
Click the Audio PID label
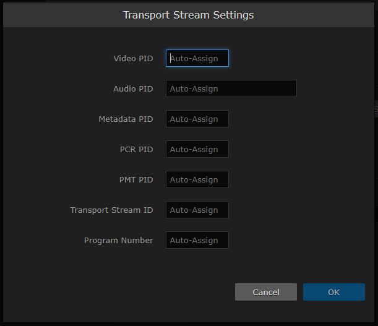133,89
